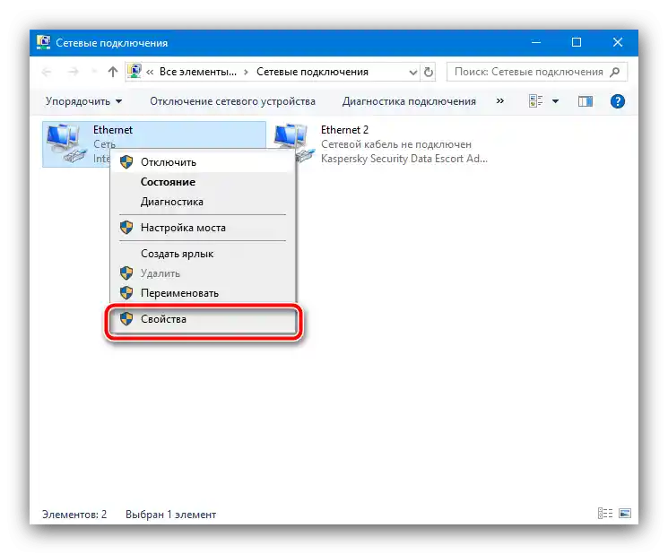Click the Ethernet connection name
The width and height of the screenshot is (668, 554).
pos(113,130)
